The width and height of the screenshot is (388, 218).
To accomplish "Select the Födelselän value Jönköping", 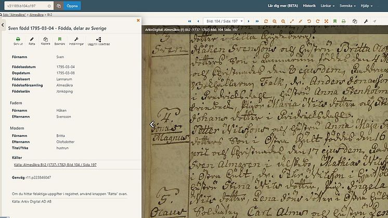I will 64,91.
